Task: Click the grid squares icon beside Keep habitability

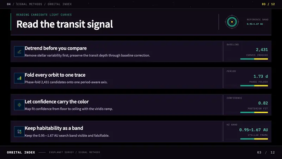Action: point(19,131)
